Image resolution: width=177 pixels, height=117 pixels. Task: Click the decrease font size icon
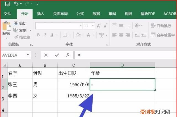(x=105, y=26)
